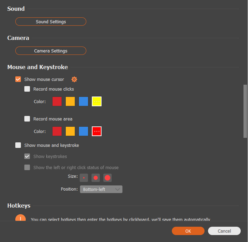Select small size dot icon
248x242 pixels.
click(84, 178)
